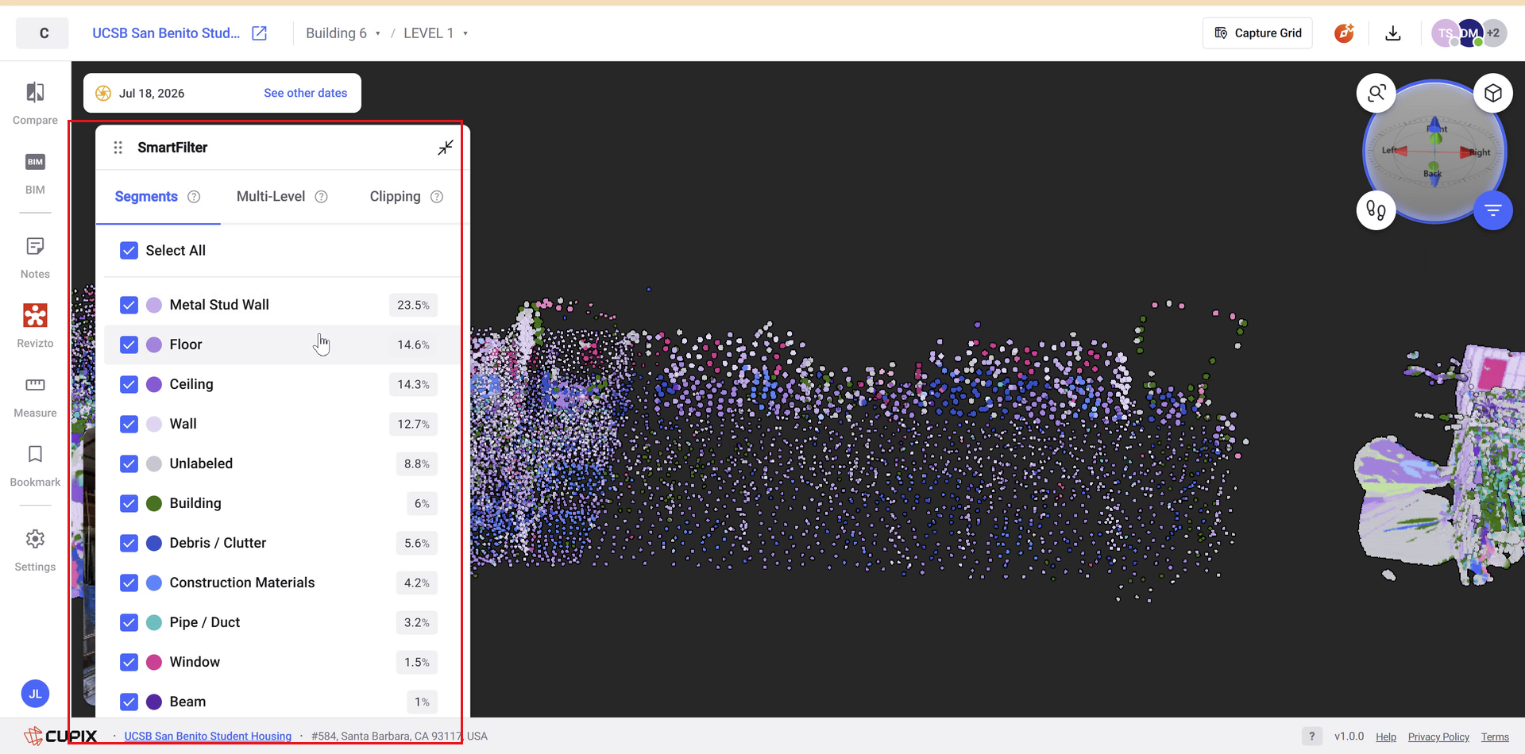
Task: Click the Left axis on compass
Action: (x=1394, y=151)
